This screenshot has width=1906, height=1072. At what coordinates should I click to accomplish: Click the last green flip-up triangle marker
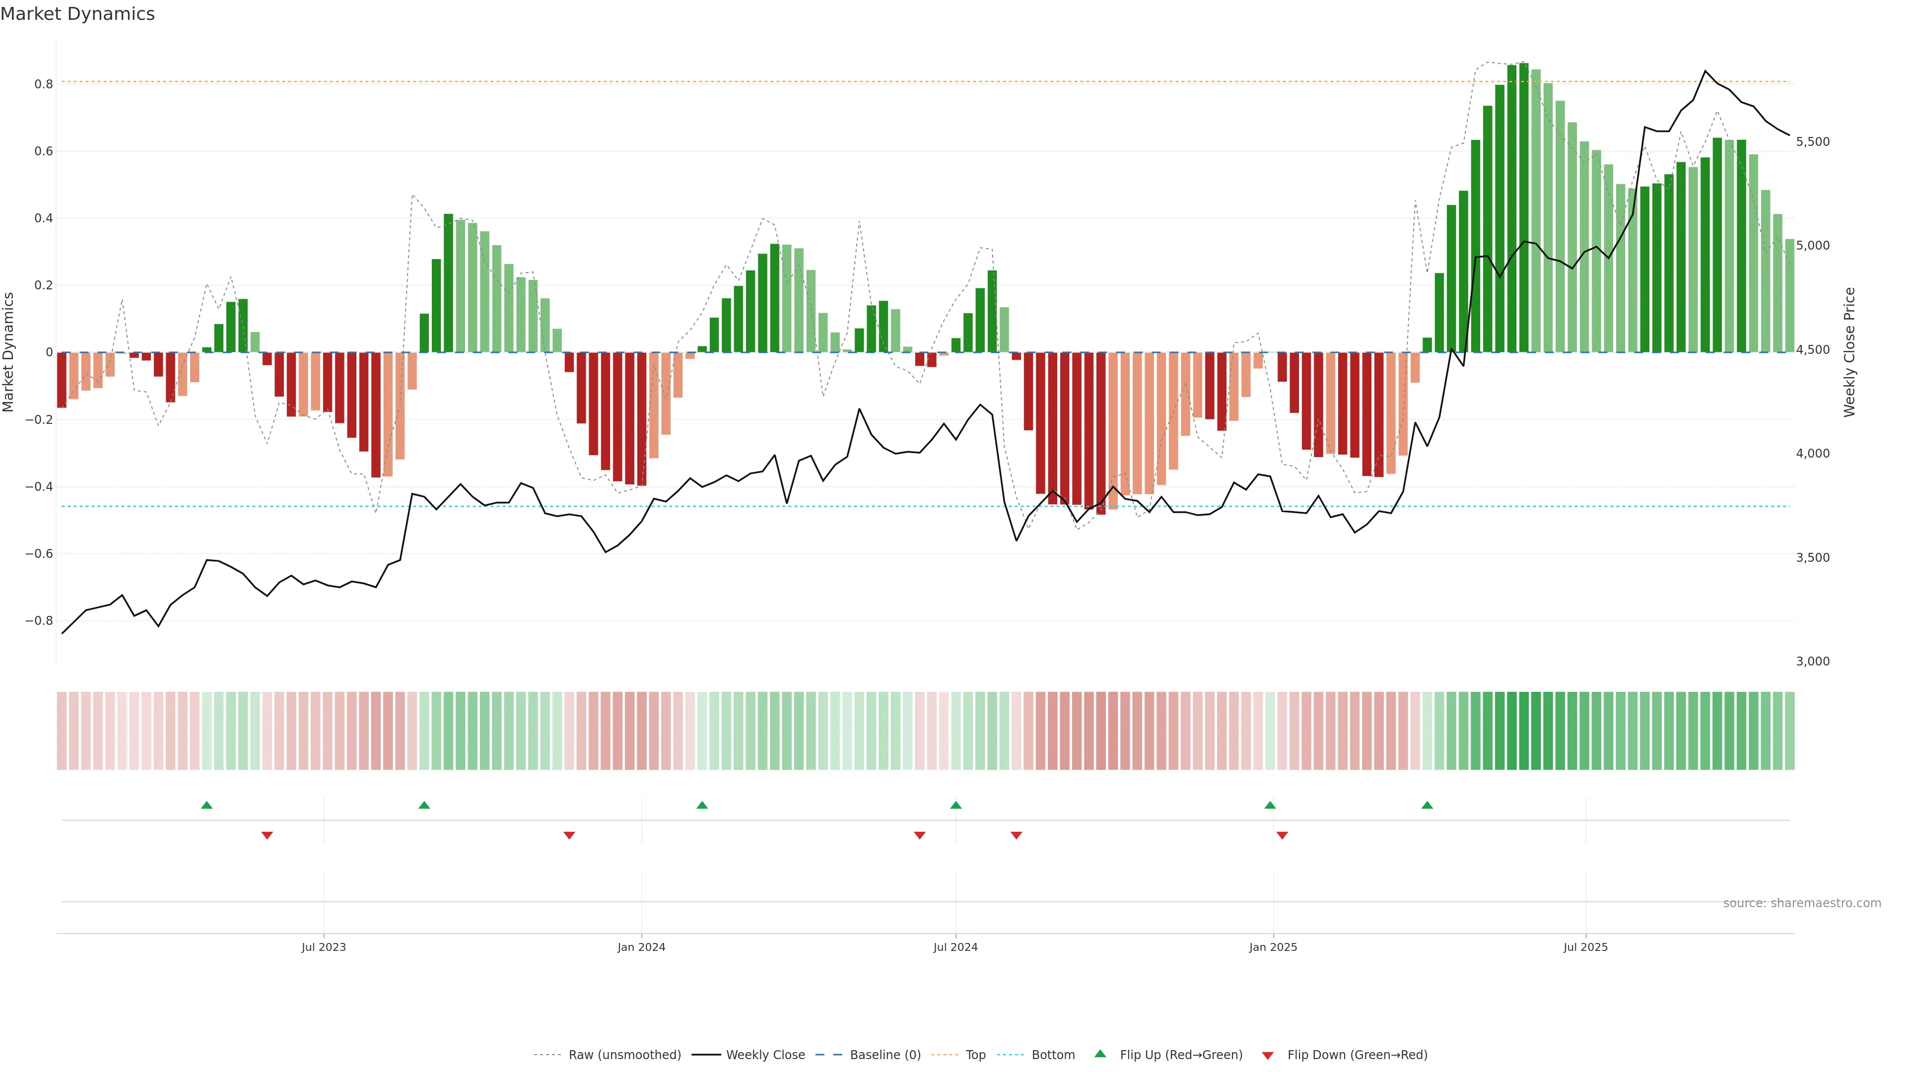coord(1428,805)
